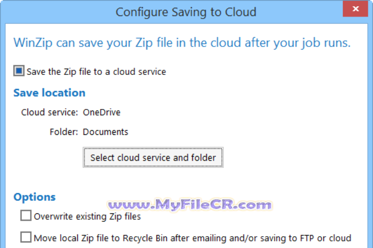Viewport: 373px width, 248px height.
Task: Tick the Move local Zip file to Recycle Bin box
Action: [x=25, y=238]
